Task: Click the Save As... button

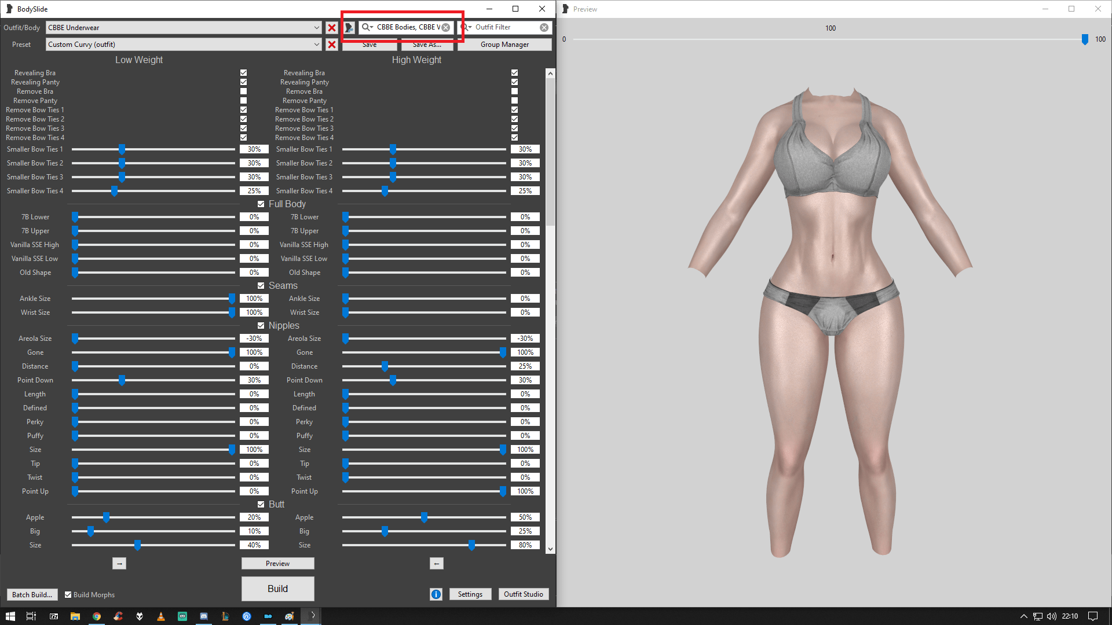Action: 427,45
